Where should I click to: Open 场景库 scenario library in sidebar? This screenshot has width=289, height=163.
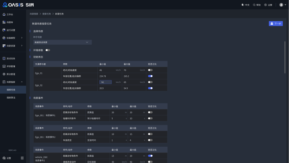[10, 22]
